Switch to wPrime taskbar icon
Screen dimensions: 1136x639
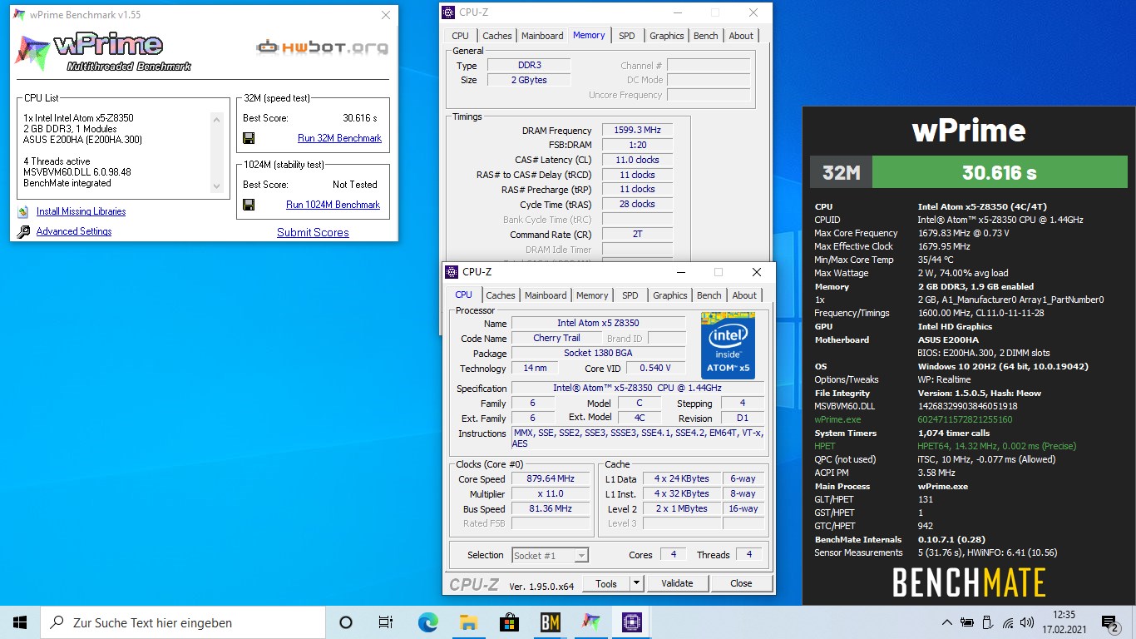point(590,622)
